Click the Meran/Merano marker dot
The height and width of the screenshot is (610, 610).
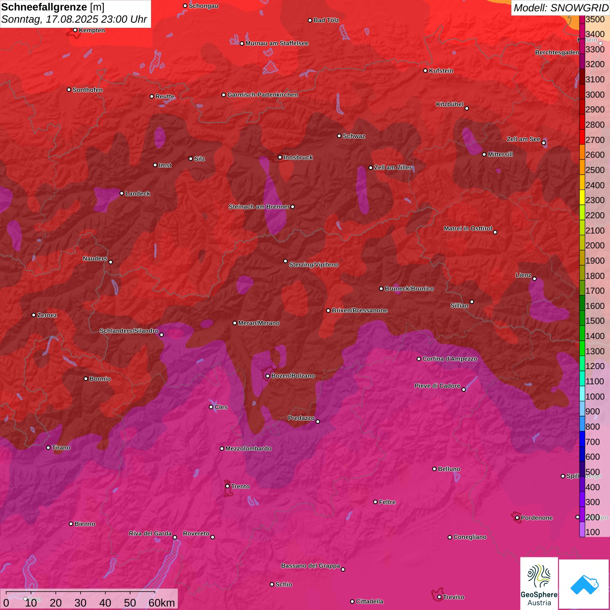point(234,323)
